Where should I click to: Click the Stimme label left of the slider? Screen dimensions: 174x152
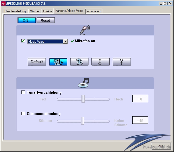pos(45,121)
